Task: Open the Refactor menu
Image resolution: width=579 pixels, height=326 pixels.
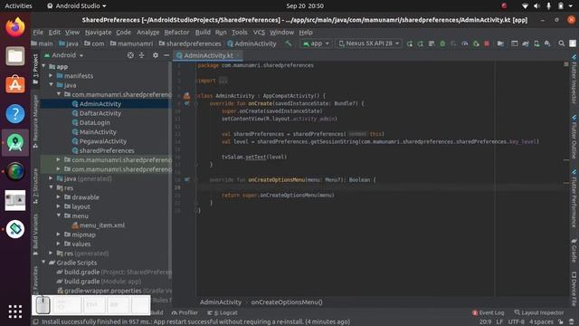Action: [x=176, y=33]
